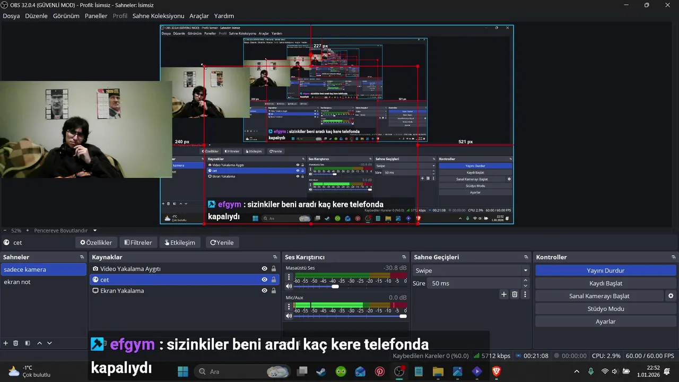Zoom in the preview with the plus icon

point(28,231)
